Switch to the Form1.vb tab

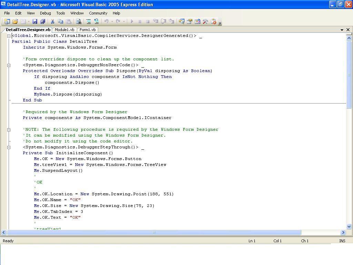(x=88, y=30)
